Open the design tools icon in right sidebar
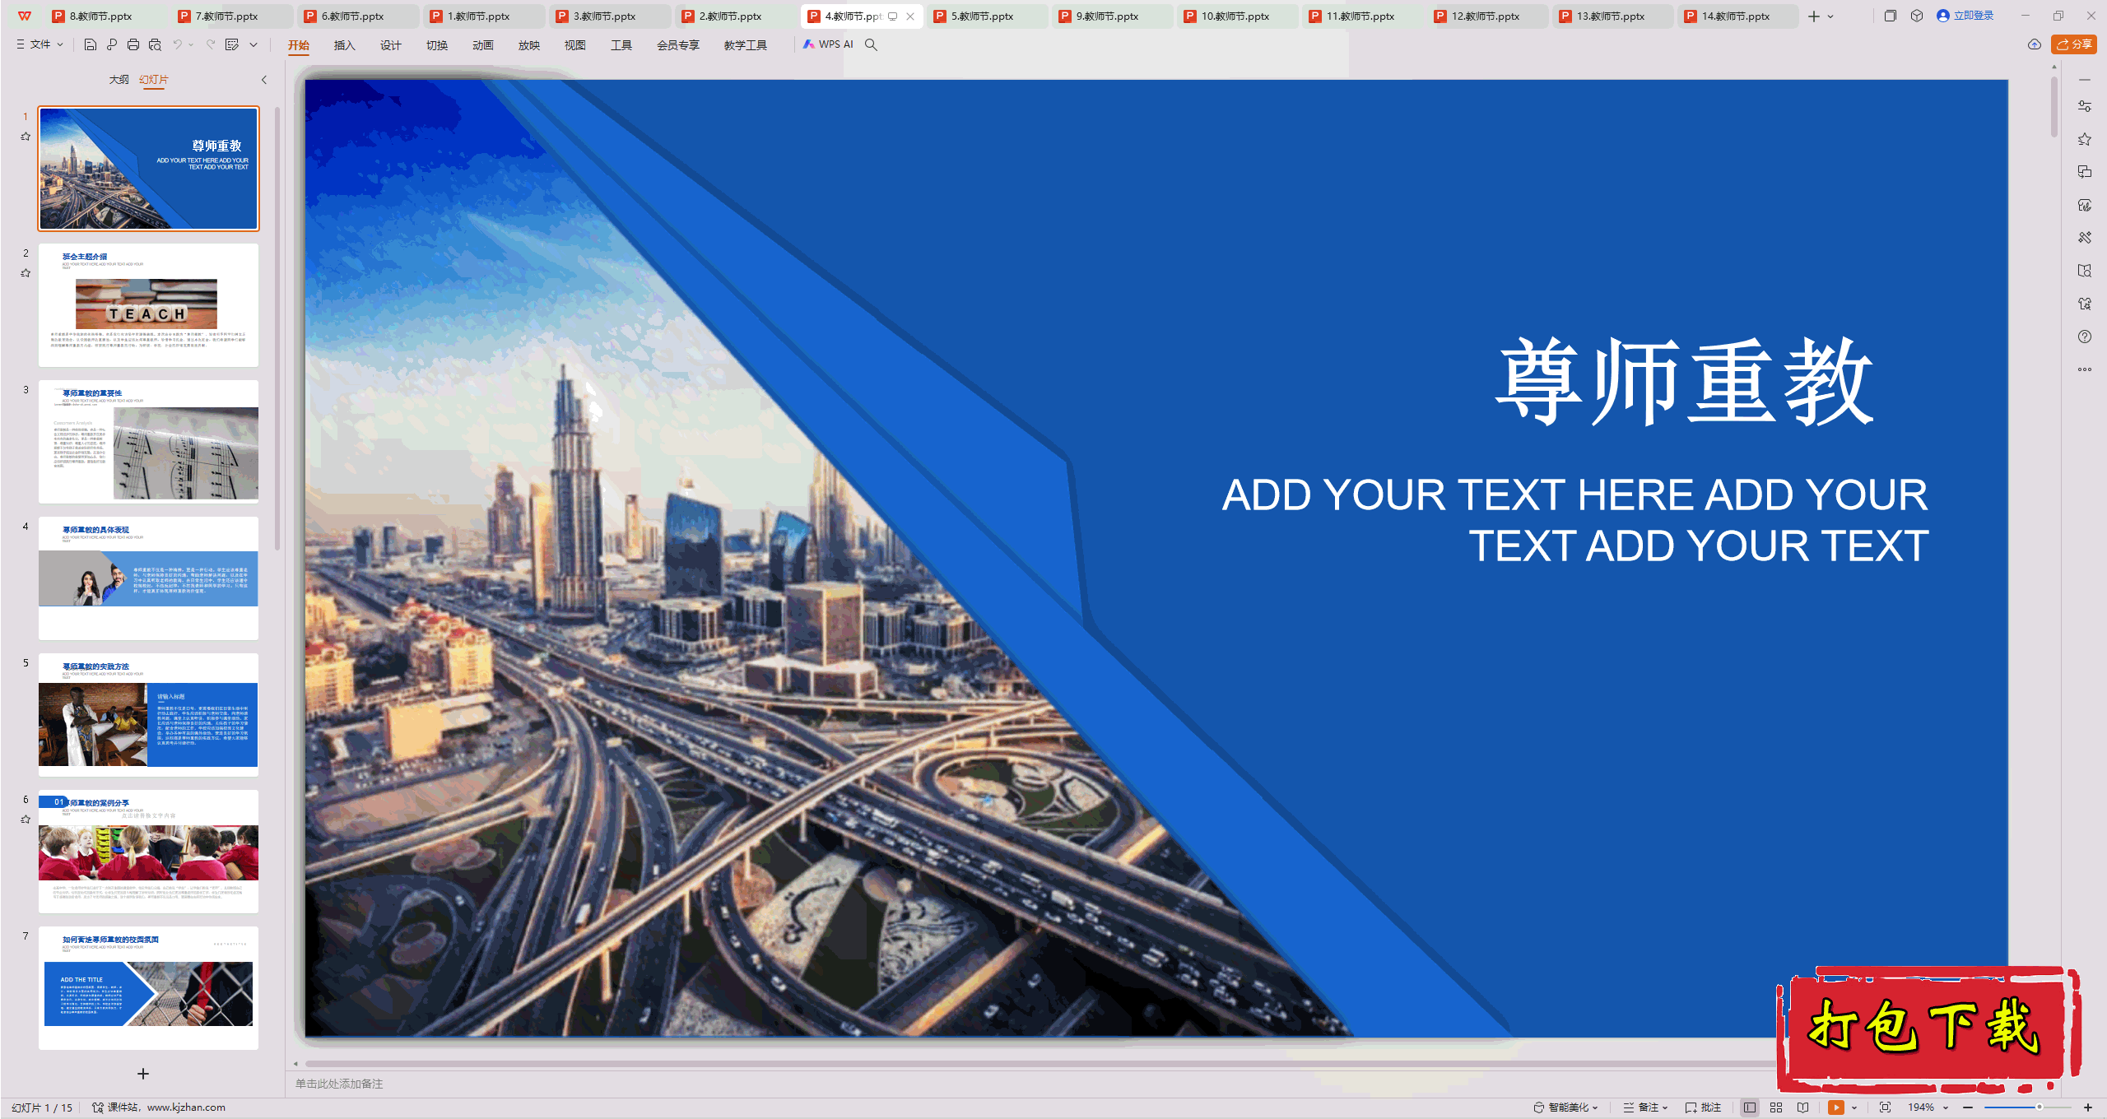The height and width of the screenshot is (1119, 2107). point(2085,238)
